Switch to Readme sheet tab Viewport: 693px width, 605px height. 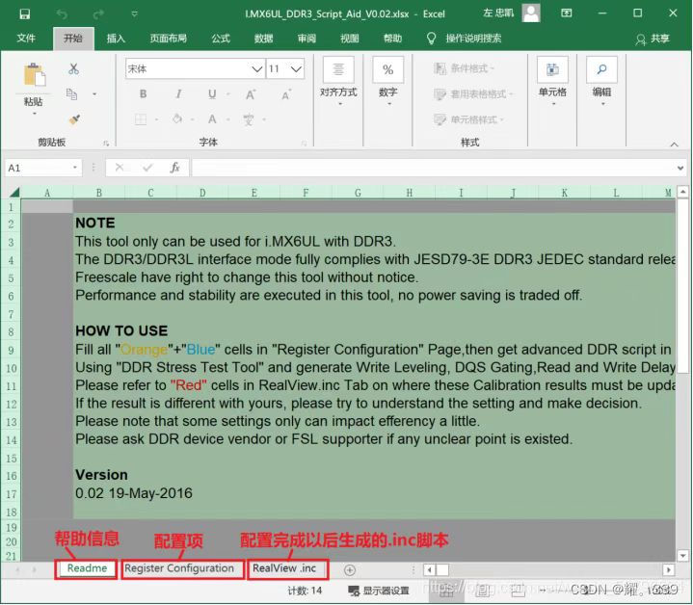87,568
